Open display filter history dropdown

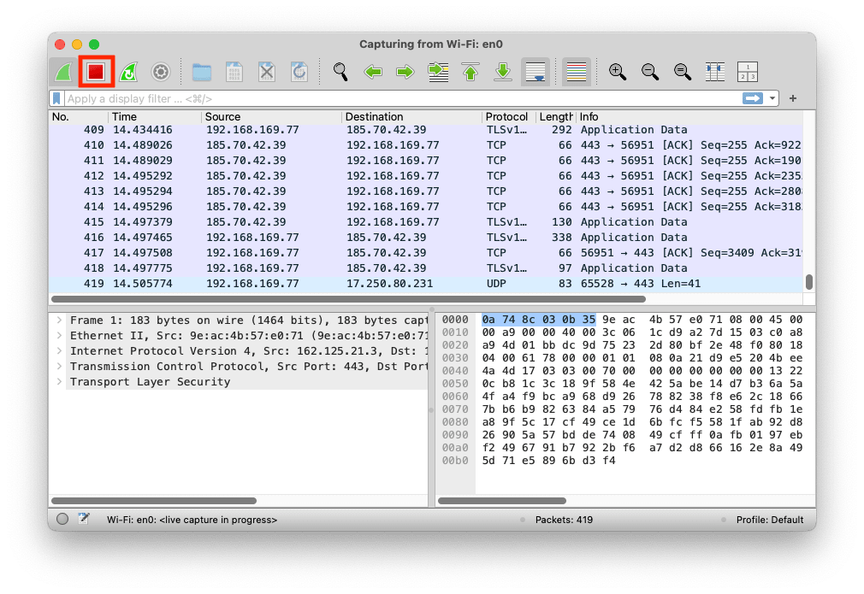click(x=772, y=98)
